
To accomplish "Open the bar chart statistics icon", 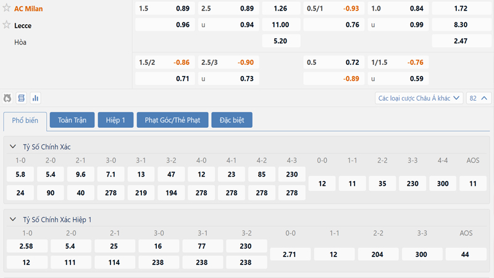I will 35,98.
